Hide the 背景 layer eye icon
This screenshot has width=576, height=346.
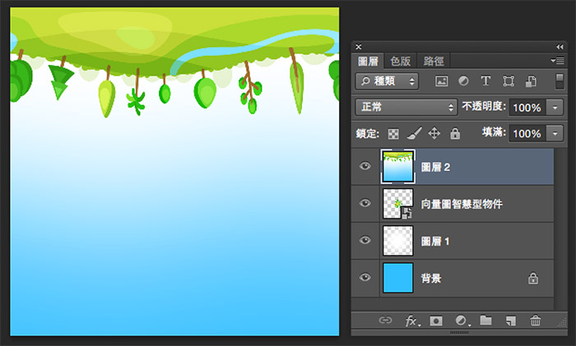(x=366, y=279)
